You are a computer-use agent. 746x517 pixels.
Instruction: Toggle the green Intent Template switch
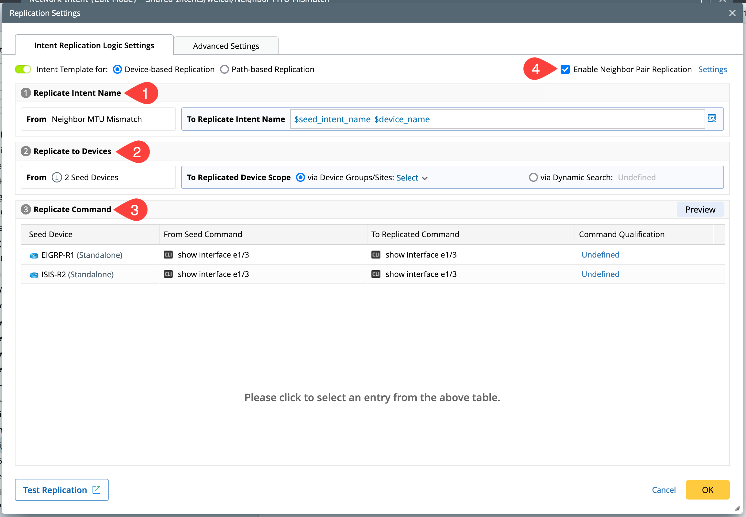pos(23,69)
